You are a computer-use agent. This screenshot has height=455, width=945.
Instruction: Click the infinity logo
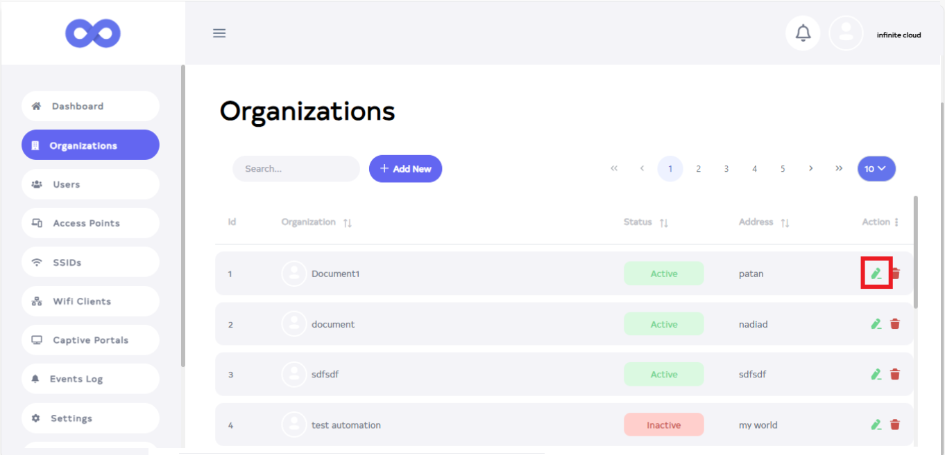[x=93, y=33]
